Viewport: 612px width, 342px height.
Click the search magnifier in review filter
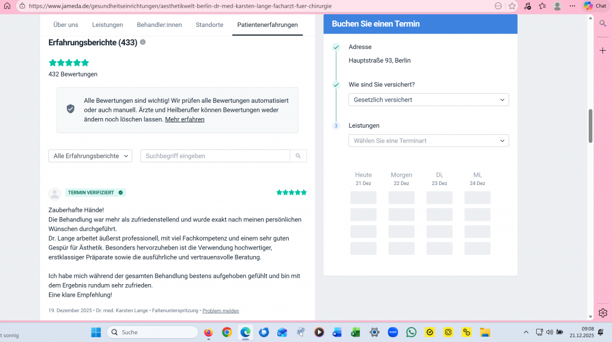tap(298, 156)
